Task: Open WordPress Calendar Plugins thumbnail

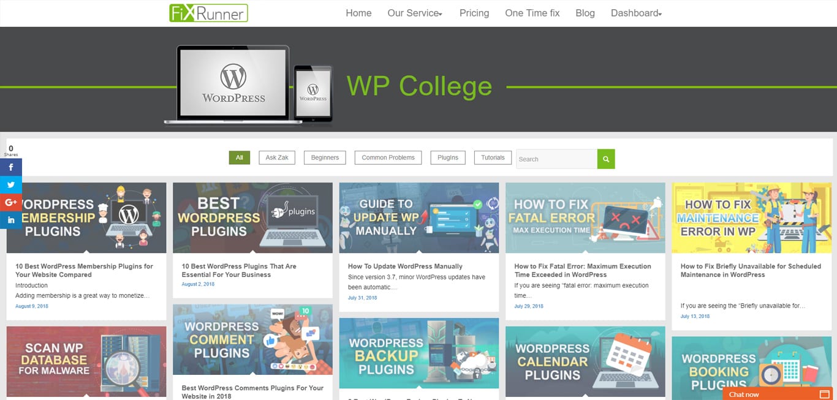Action: tap(585, 361)
